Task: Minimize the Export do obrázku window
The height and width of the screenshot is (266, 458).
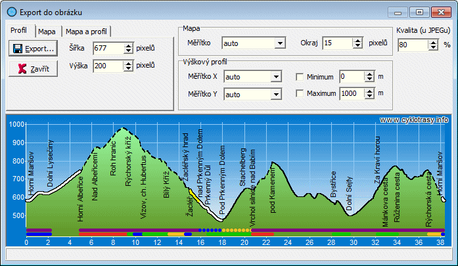Action: (x=398, y=12)
